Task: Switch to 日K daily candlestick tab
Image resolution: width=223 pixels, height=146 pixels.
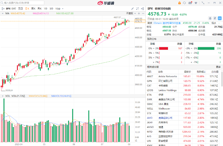Action: coord(27,9)
